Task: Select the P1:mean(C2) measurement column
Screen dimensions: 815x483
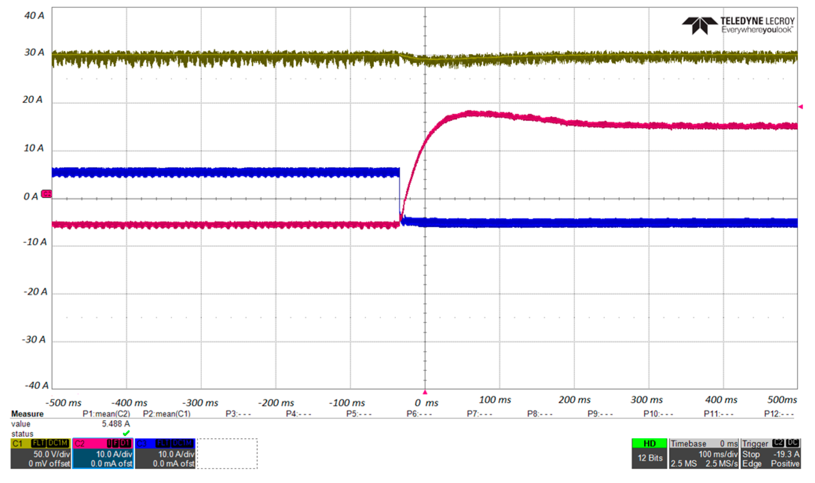Action: coord(106,414)
